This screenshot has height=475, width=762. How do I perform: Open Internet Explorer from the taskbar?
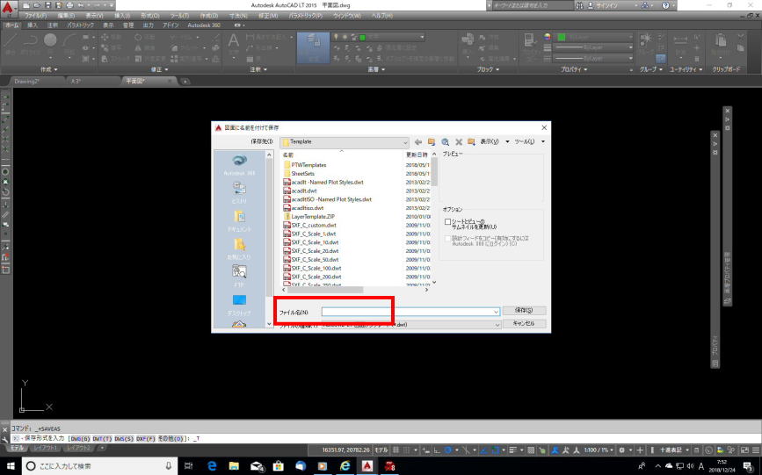click(345, 465)
